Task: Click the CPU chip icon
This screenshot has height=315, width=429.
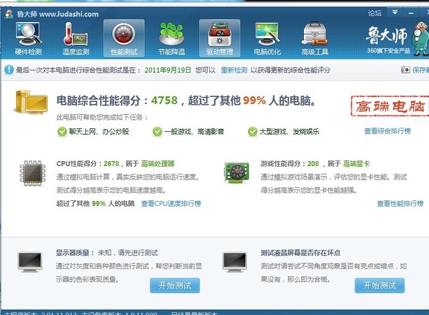Action: pos(33,174)
